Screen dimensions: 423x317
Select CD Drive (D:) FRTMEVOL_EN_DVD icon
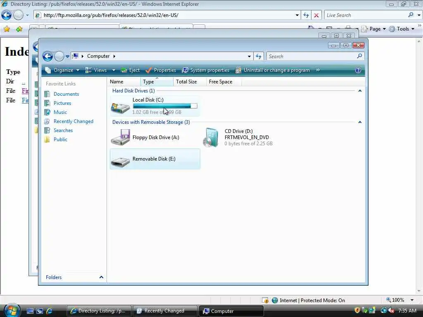point(211,137)
